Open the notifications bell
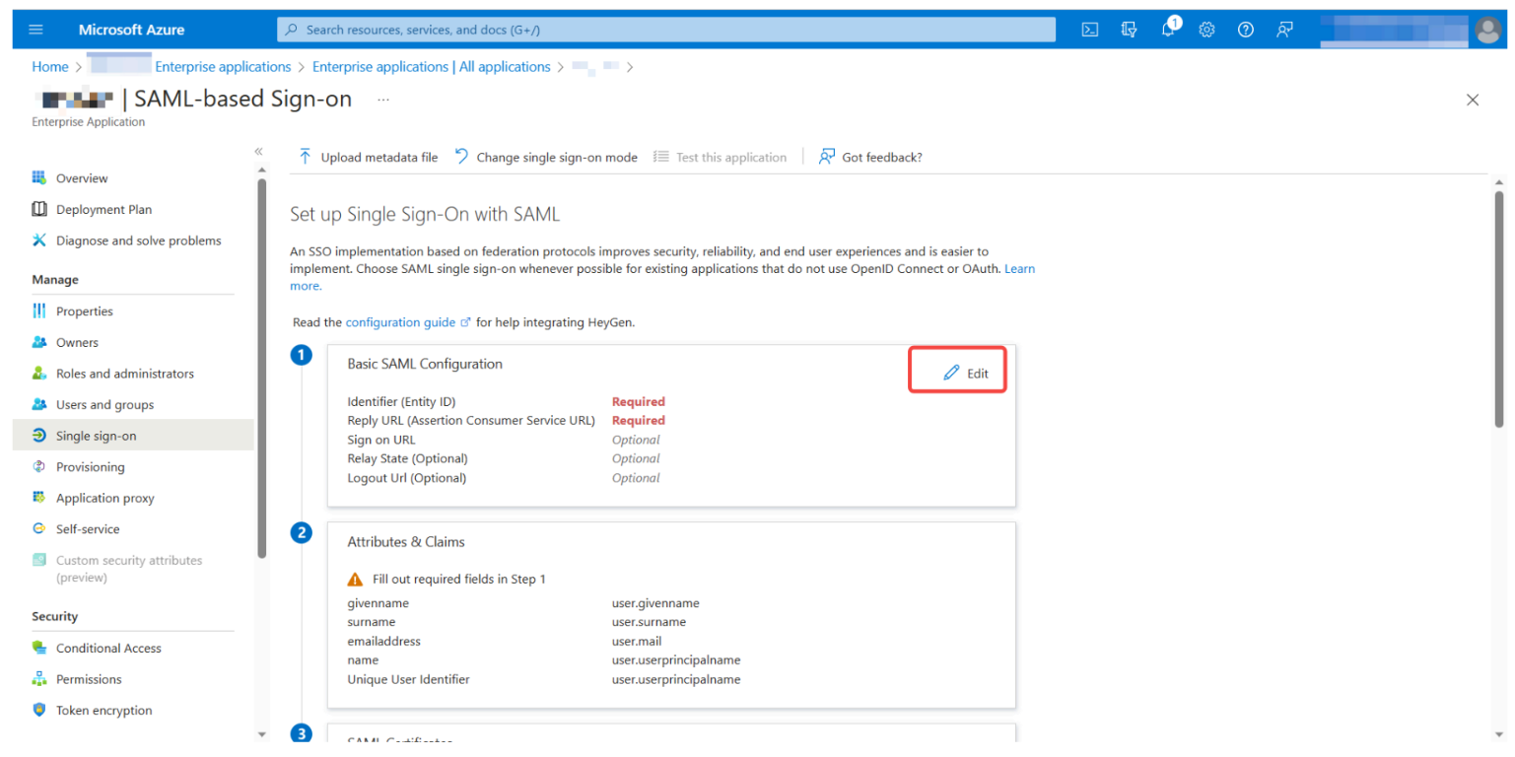The width and height of the screenshot is (1515, 757). (1169, 29)
